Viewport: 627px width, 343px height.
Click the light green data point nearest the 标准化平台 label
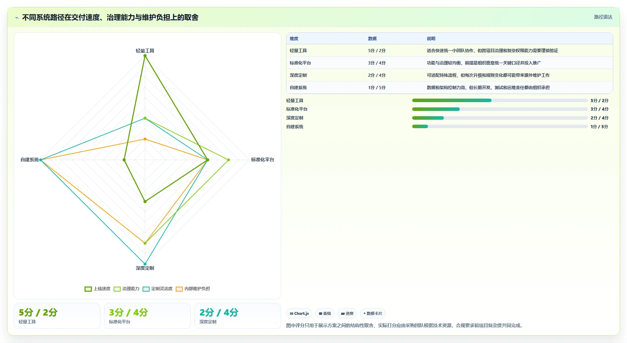228,160
